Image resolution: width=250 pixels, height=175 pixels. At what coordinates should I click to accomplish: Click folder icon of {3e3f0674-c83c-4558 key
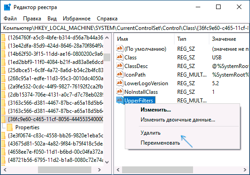pyautogui.click(x=3, y=136)
